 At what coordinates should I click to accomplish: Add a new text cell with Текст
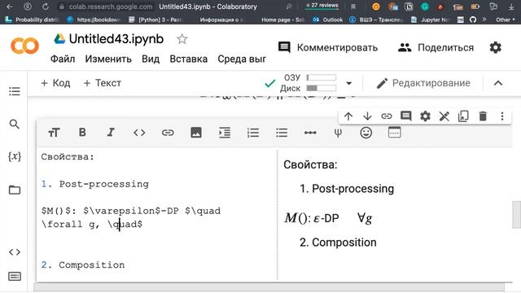102,83
